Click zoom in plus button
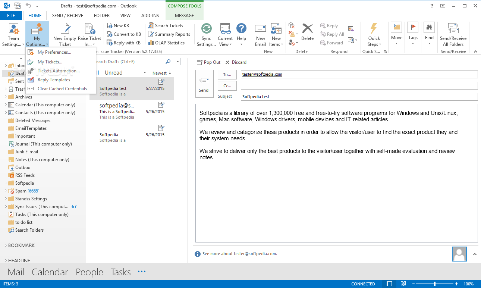481x288 pixels. click(x=456, y=284)
